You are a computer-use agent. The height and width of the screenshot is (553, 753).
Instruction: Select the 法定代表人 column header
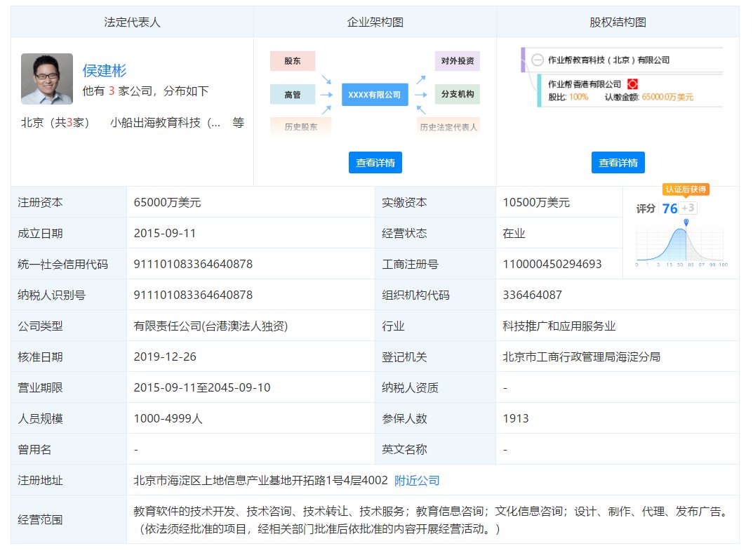[132, 22]
